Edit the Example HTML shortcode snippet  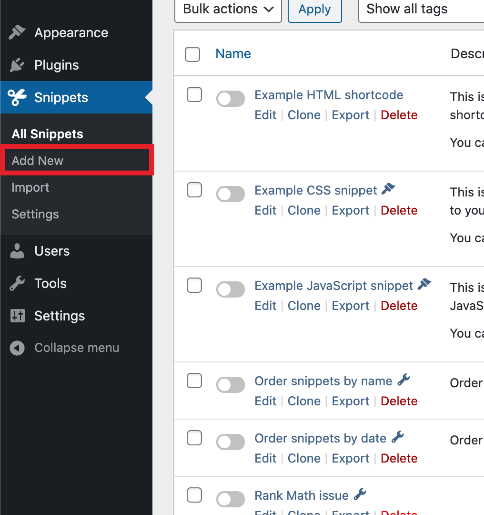click(265, 115)
